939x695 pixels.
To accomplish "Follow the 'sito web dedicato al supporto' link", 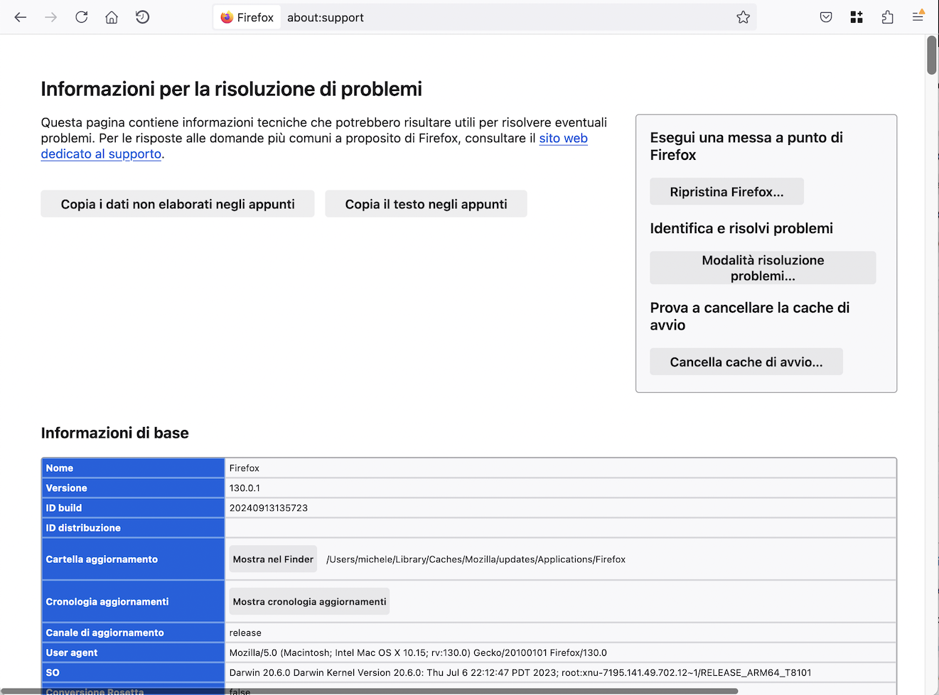I will [x=563, y=139].
